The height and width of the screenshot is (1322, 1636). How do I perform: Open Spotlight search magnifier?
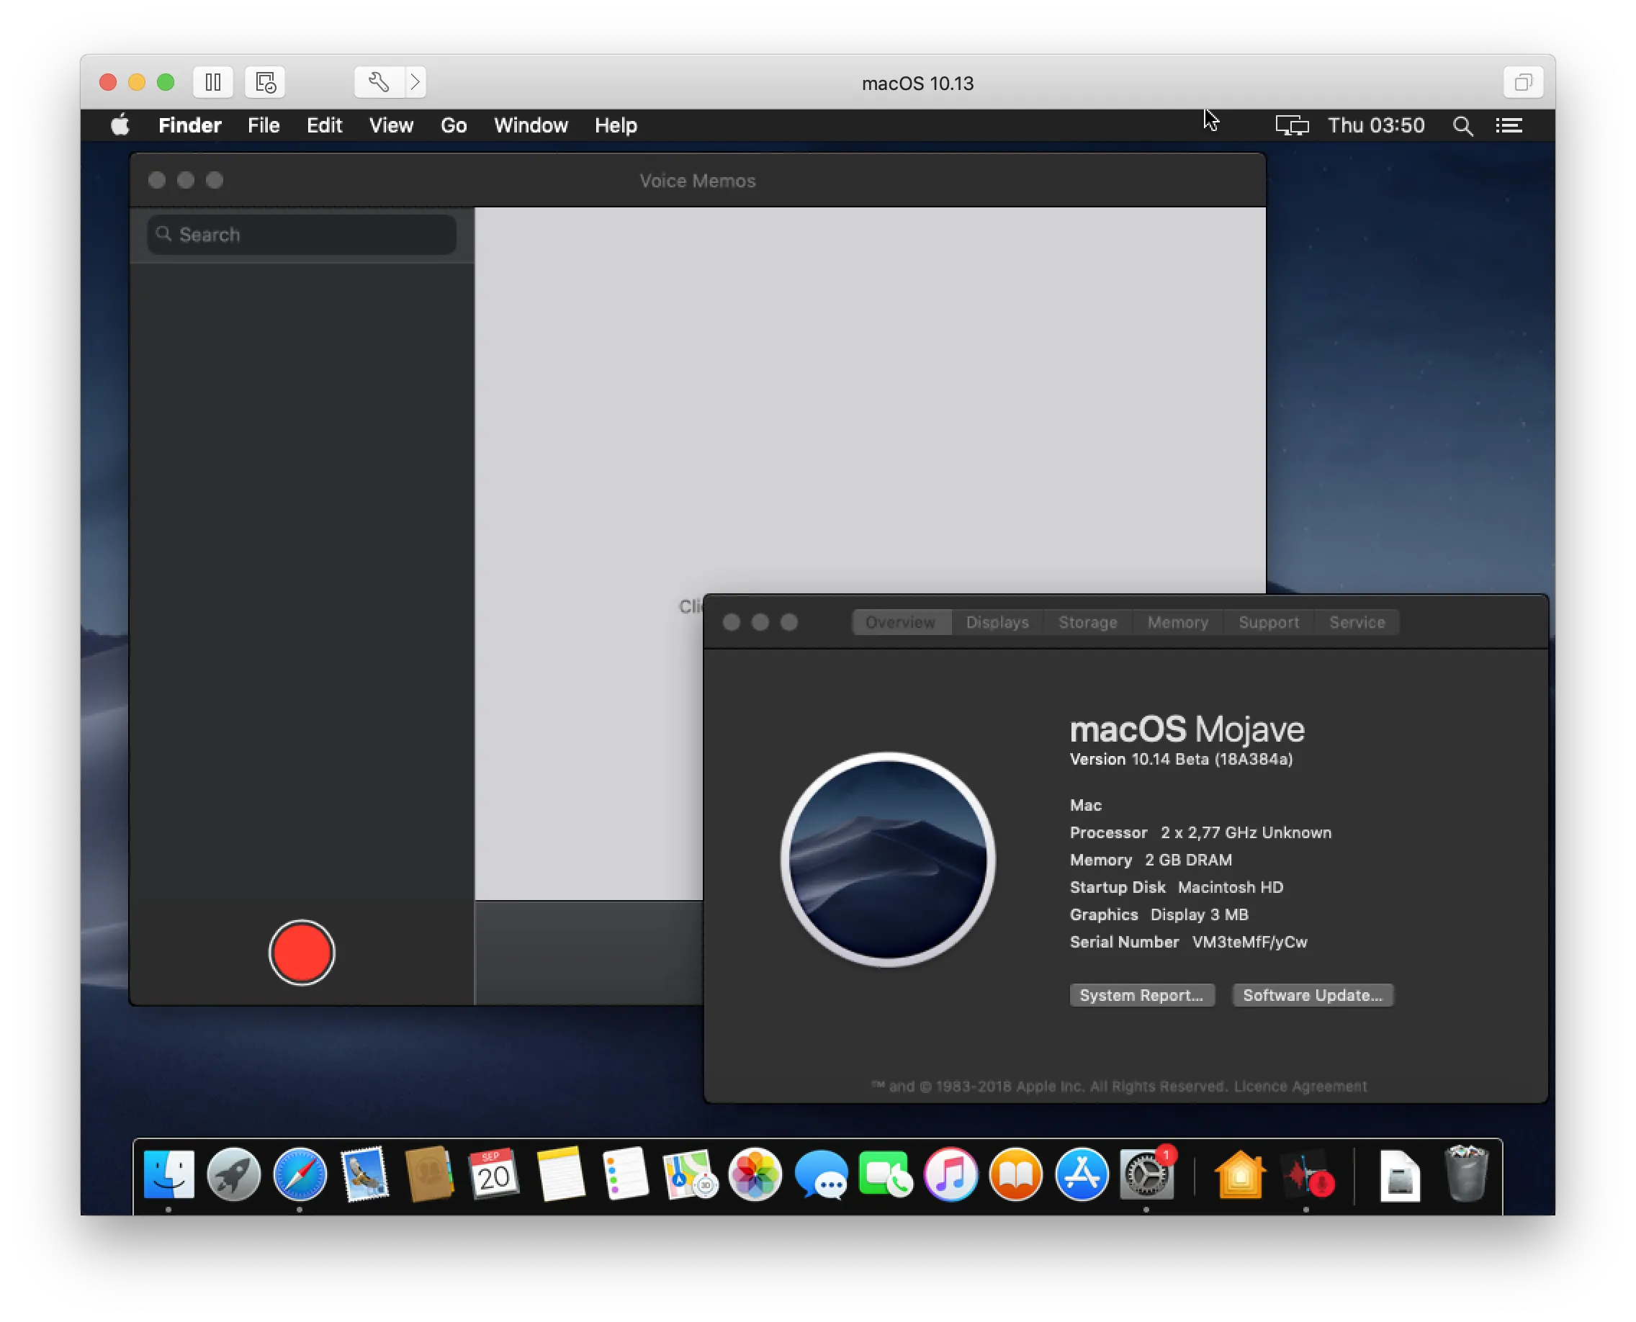coord(1462,126)
